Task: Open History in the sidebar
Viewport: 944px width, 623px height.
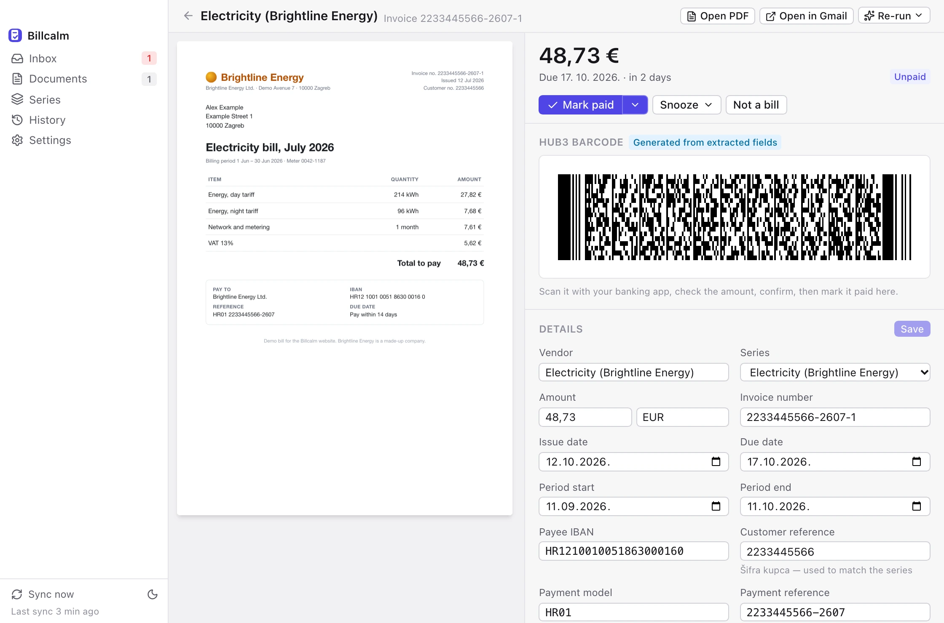Action: pos(84,120)
